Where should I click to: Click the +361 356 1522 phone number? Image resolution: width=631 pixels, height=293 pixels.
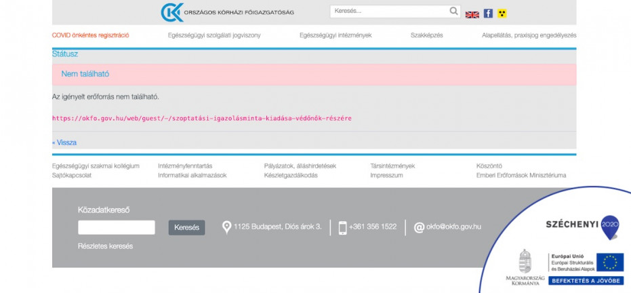373,227
